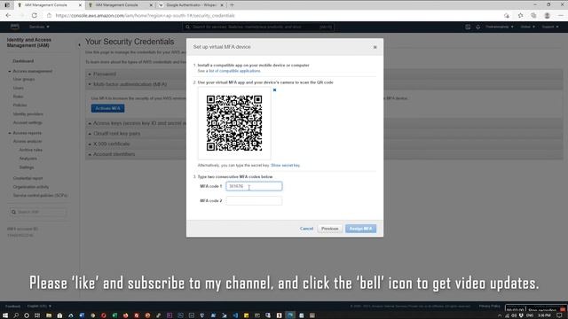Open Users in IAM sidebar
Image resolution: width=568 pixels, height=319 pixels.
point(18,88)
